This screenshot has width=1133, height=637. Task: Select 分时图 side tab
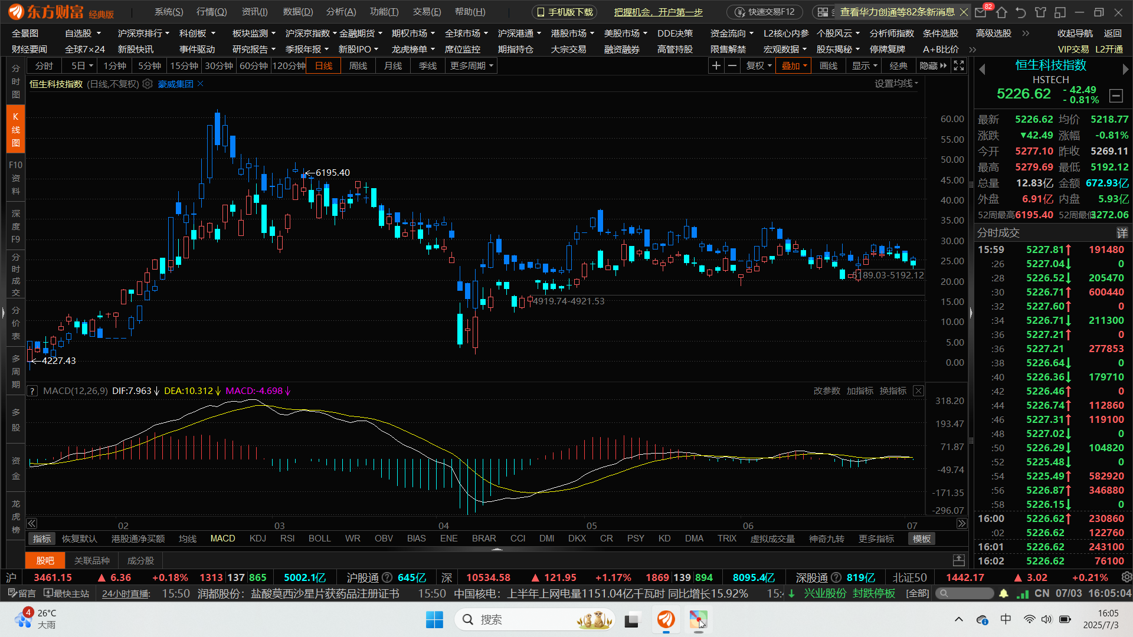pyautogui.click(x=15, y=81)
